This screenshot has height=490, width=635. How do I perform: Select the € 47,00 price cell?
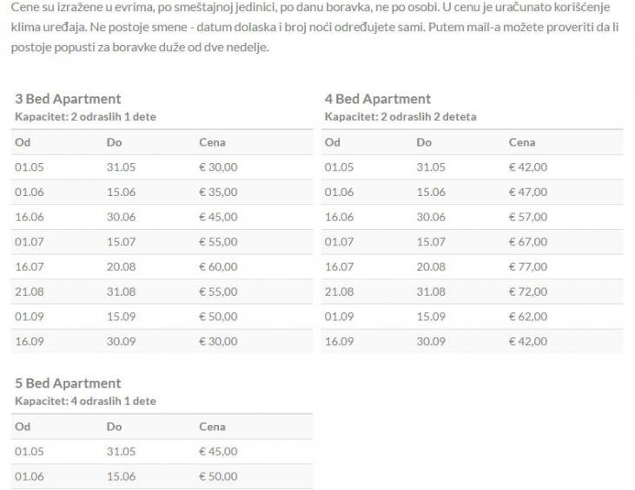(x=528, y=193)
